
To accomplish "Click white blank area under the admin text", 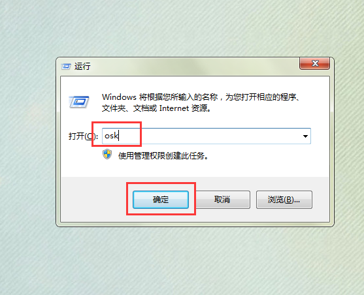I will 195,169.
